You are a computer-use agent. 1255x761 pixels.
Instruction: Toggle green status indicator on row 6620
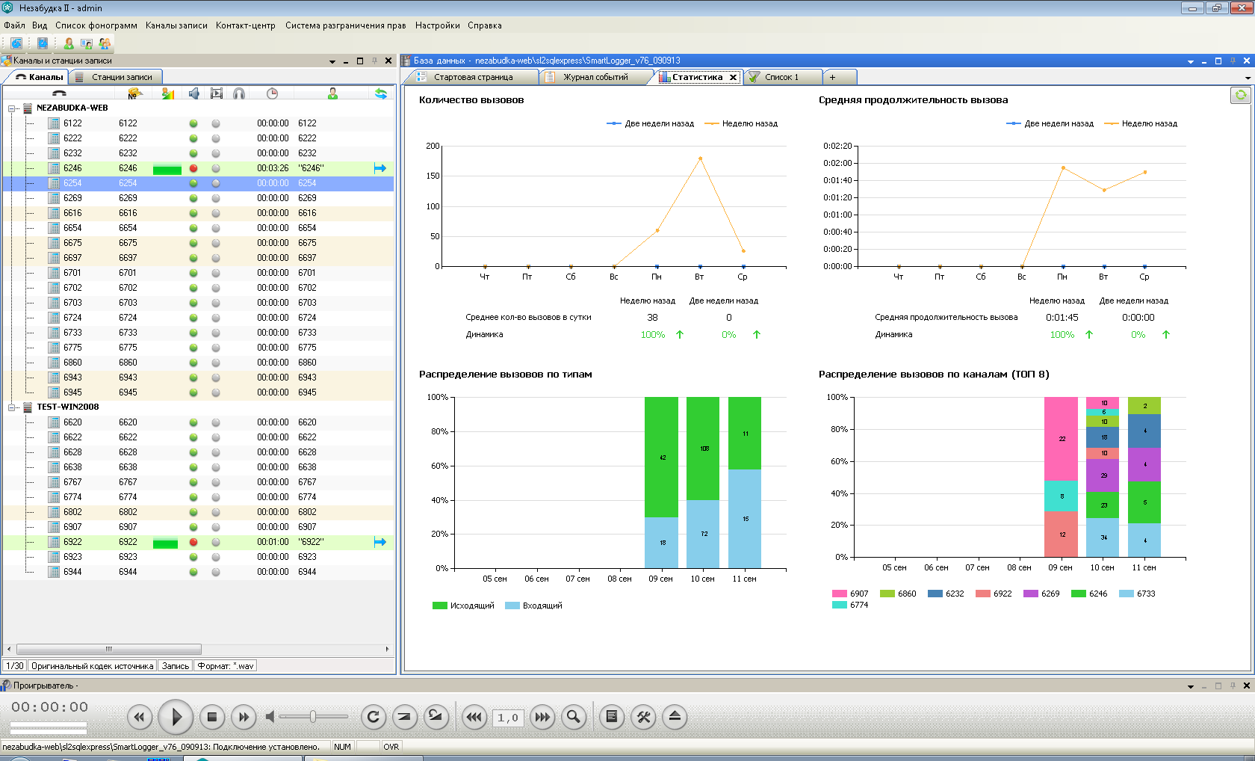pyautogui.click(x=193, y=422)
